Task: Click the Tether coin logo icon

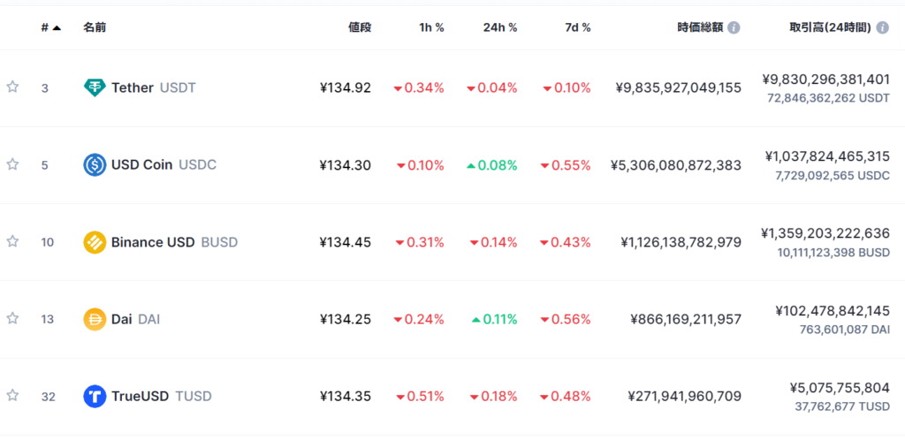Action: tap(95, 87)
